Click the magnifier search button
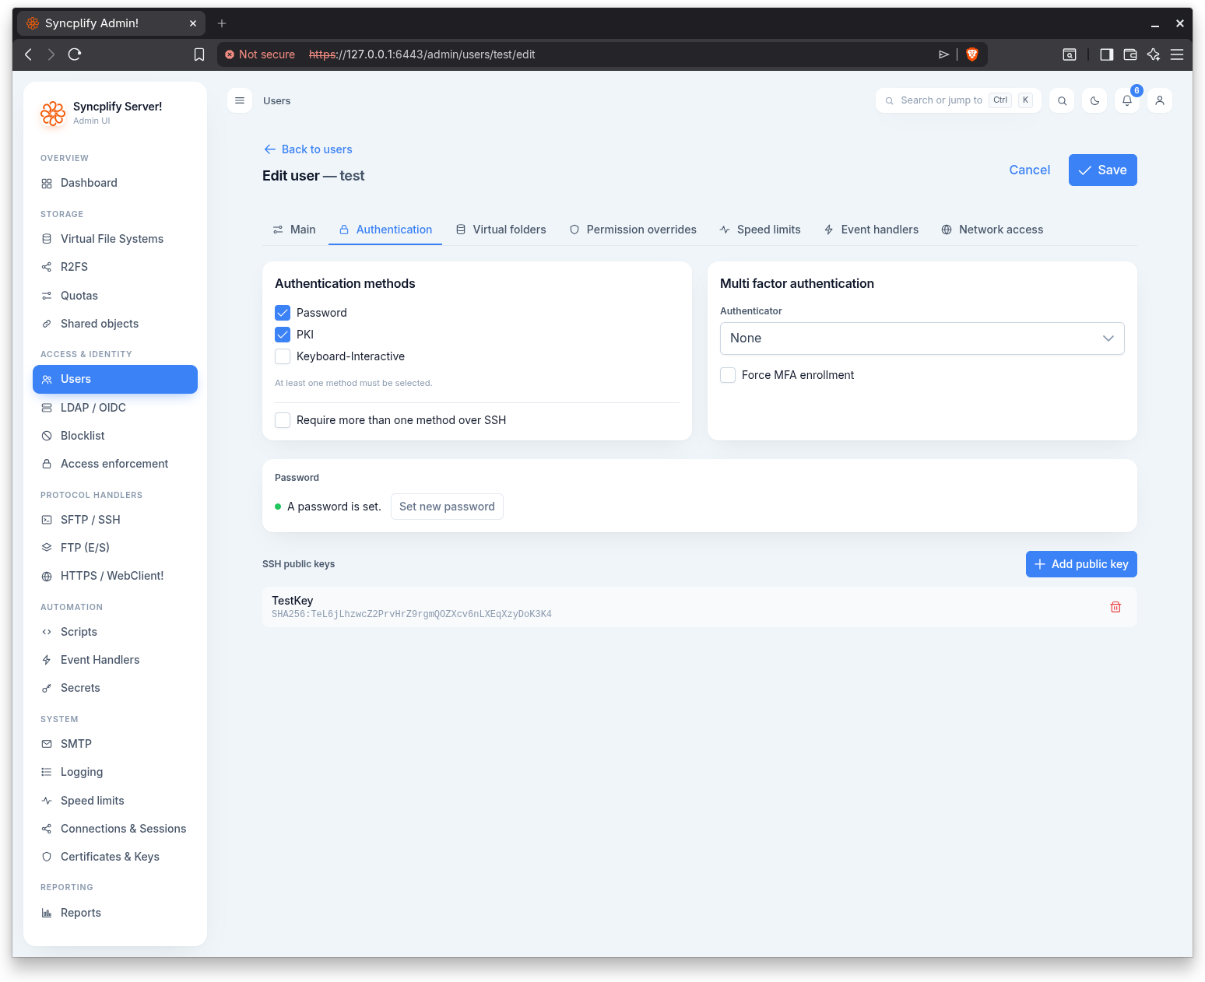 point(1062,100)
